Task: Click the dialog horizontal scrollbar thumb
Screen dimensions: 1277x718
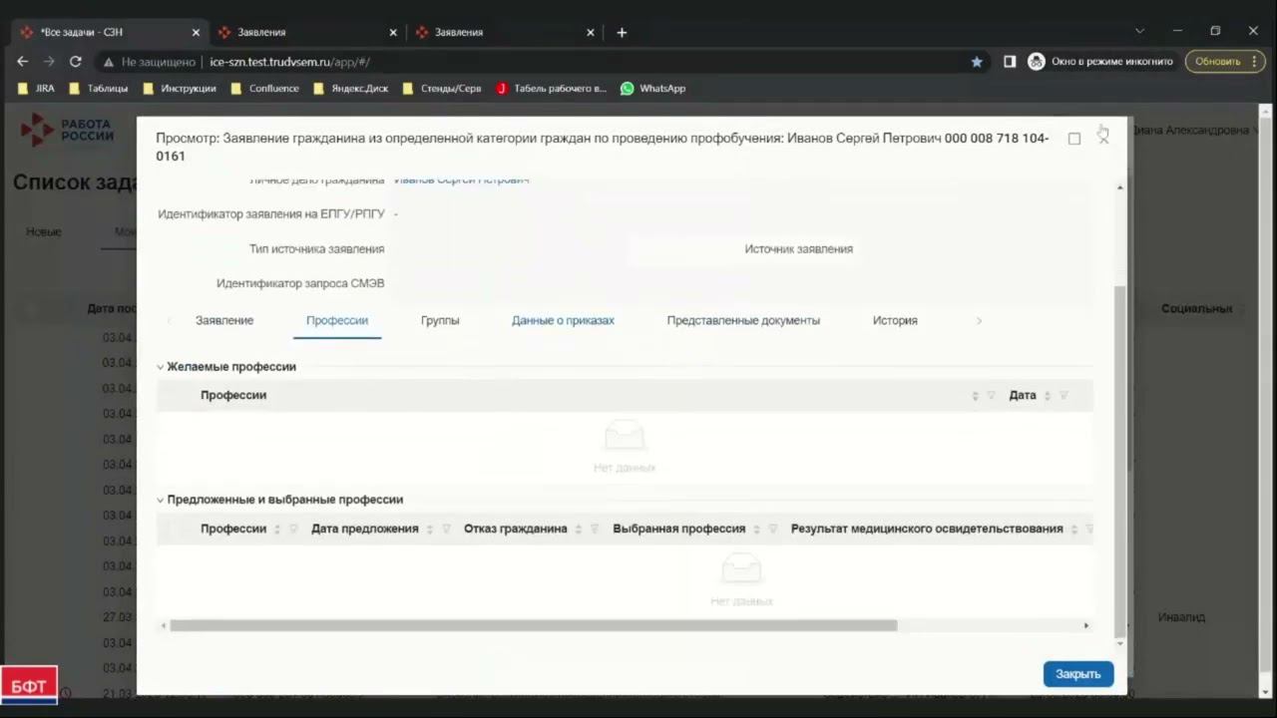Action: (533, 625)
